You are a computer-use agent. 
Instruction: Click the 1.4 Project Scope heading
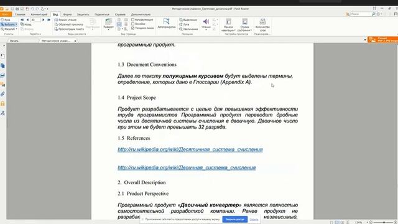137,98
